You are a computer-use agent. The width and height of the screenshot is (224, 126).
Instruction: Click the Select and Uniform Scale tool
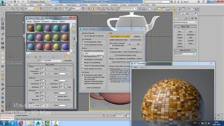point(65,9)
